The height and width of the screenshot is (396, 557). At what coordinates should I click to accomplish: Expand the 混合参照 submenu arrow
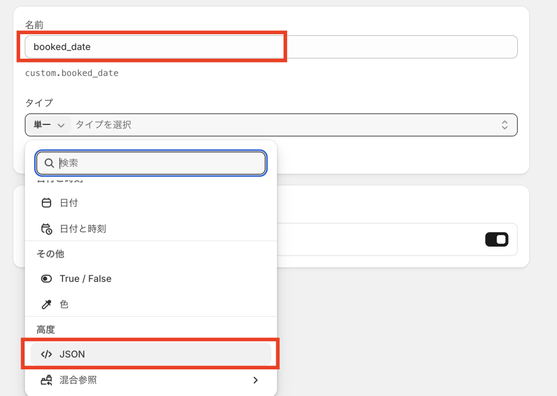pyautogui.click(x=256, y=380)
